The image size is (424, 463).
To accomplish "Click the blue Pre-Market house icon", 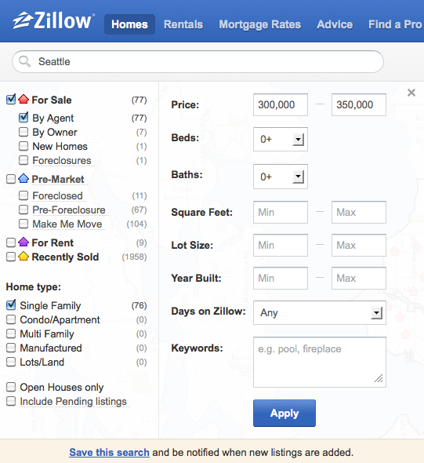I will point(24,178).
